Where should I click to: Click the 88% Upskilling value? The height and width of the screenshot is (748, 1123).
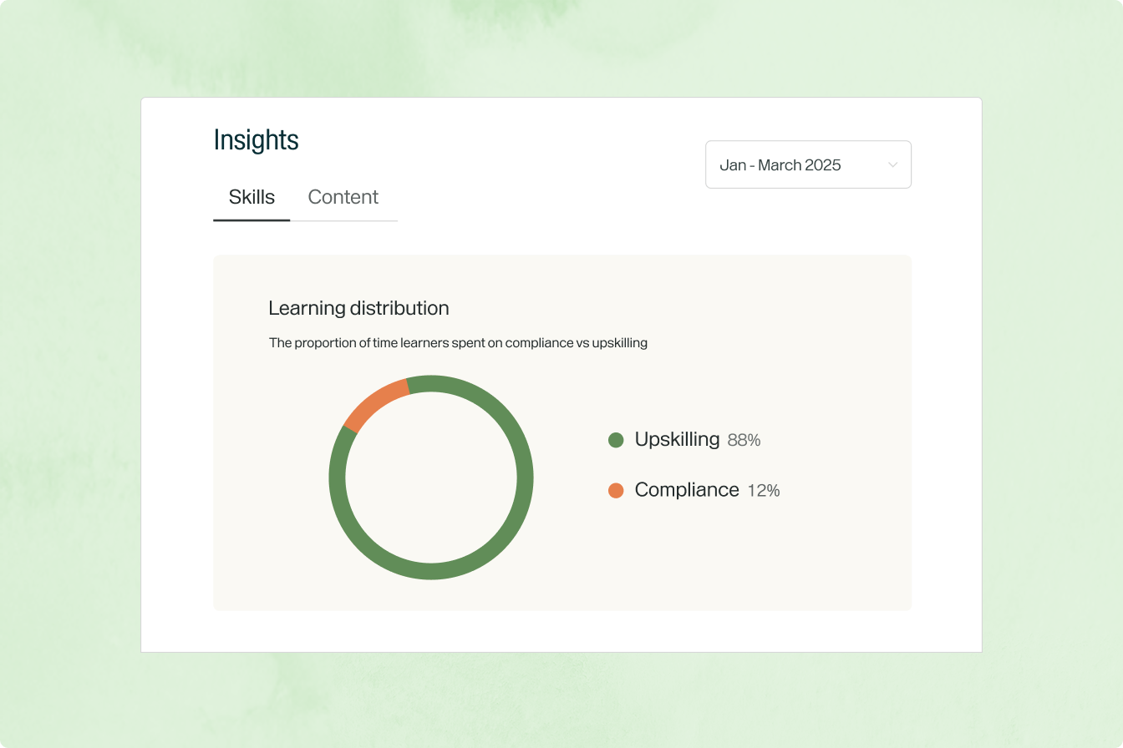tap(744, 440)
